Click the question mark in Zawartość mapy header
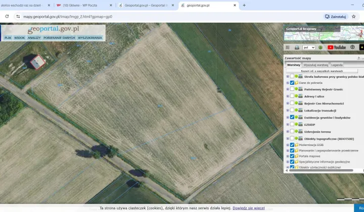Viewport: 364px width, 212px height. [x=358, y=58]
